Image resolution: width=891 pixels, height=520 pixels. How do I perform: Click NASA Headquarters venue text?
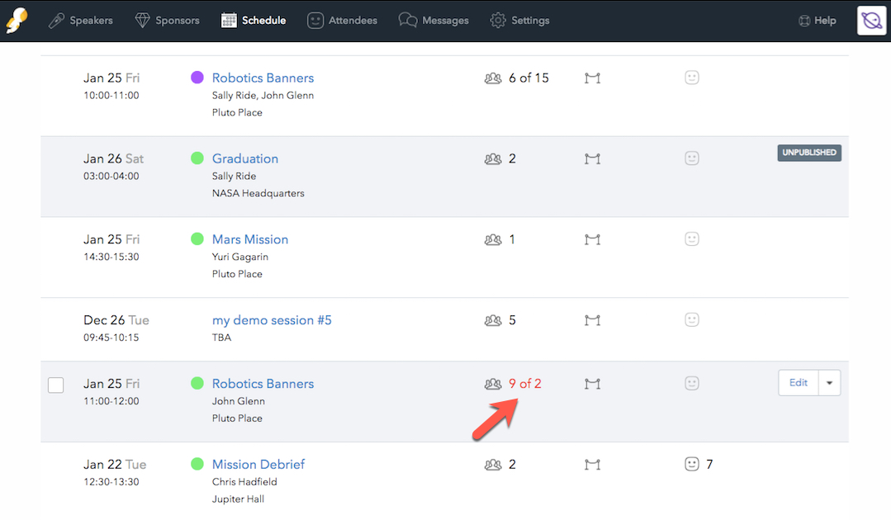pyautogui.click(x=258, y=193)
